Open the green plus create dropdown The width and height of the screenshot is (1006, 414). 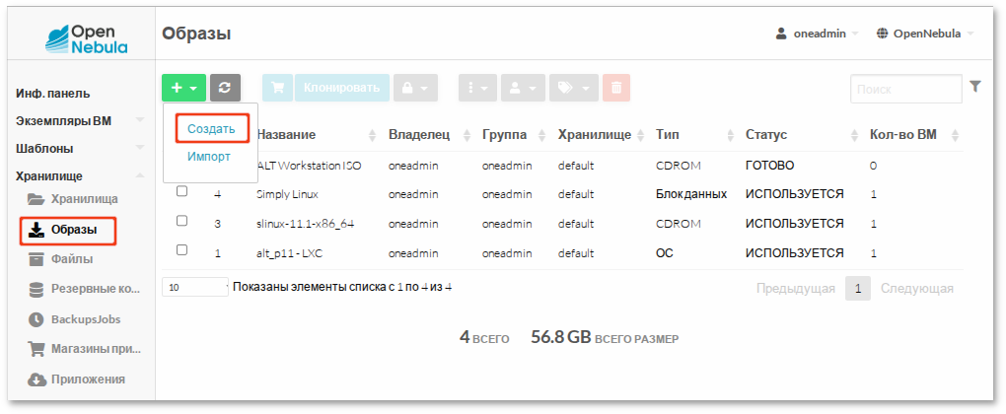(x=184, y=88)
